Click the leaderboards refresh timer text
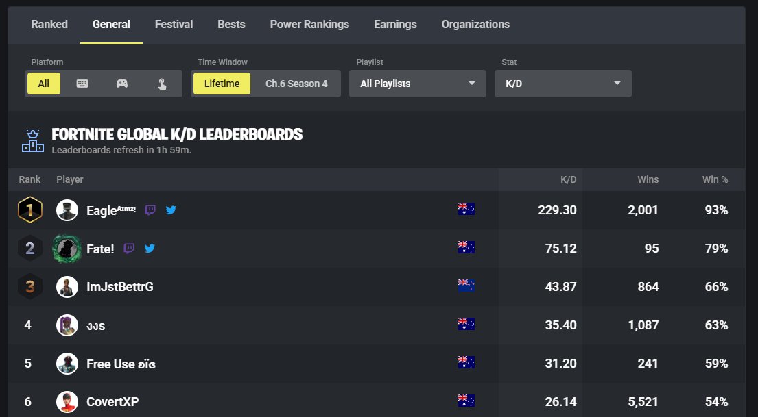Viewport: 758px width, 417px height. coord(121,150)
